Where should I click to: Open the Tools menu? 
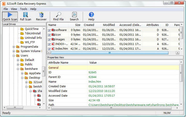[24, 9]
